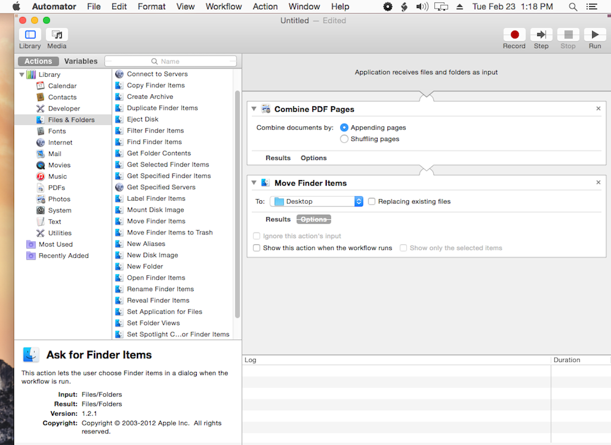Select the Photos library category
Viewport: 611px width, 445px height.
click(x=59, y=199)
